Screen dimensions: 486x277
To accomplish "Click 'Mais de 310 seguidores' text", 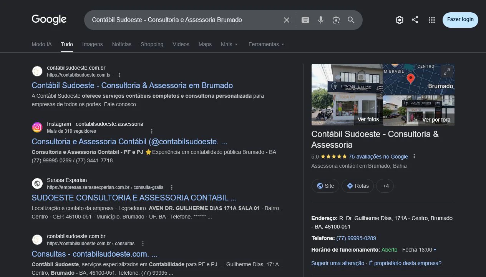I will 71,131.
